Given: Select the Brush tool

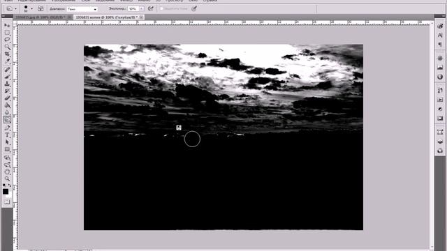Looking at the screenshot, I should (x=7, y=77).
